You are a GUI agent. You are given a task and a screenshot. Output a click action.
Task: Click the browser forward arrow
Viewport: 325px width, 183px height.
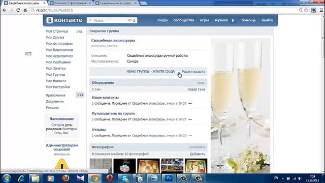[11, 10]
